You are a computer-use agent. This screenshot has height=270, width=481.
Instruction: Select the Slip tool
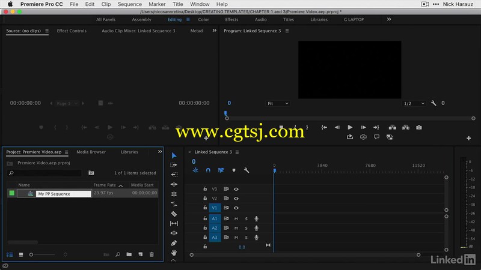click(174, 223)
